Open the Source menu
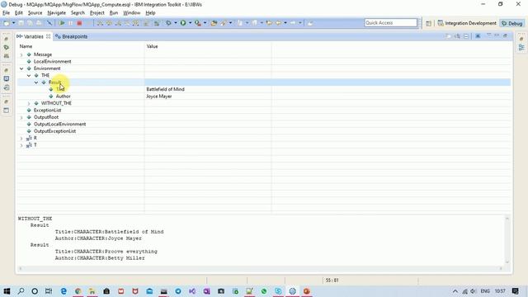 point(35,13)
